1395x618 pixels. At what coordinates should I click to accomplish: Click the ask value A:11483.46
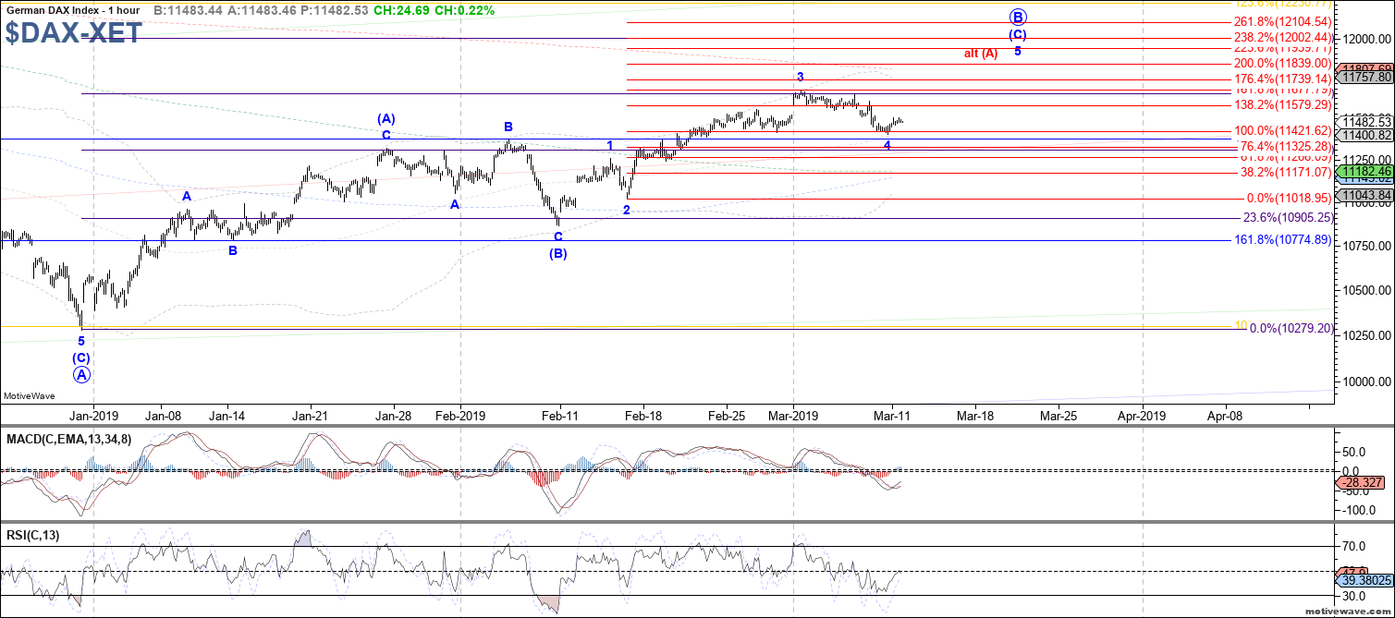coord(263,9)
